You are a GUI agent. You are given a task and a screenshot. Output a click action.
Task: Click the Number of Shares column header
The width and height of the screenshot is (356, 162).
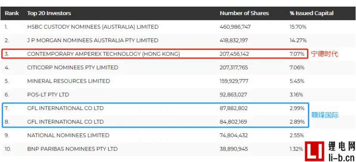pos(244,13)
